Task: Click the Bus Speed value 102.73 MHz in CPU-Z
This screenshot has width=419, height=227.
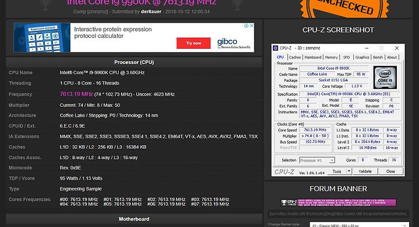Action: [315, 142]
